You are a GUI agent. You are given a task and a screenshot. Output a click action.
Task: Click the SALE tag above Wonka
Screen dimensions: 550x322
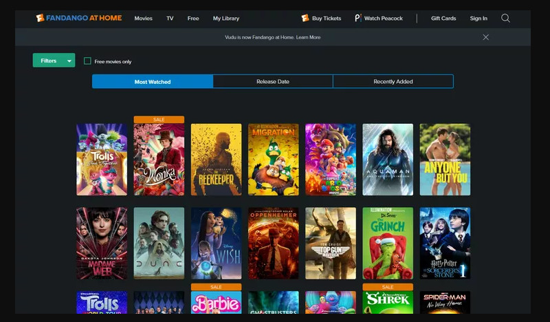[159, 120]
